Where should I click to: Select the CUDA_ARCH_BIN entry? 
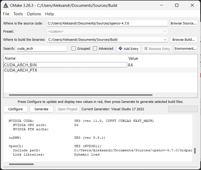coord(65,65)
